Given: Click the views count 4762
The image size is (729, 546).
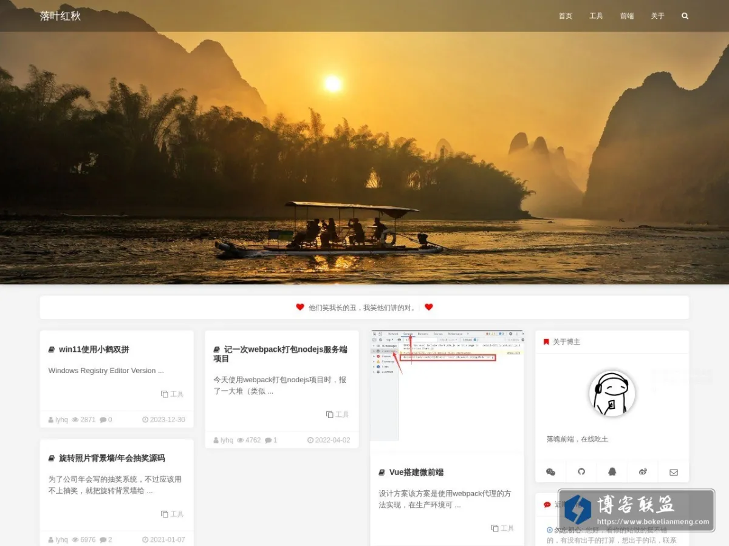Looking at the screenshot, I should 249,440.
